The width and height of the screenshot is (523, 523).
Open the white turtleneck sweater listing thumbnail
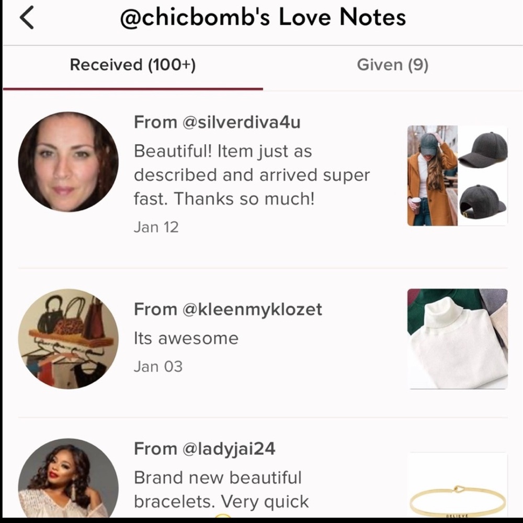coord(458,339)
